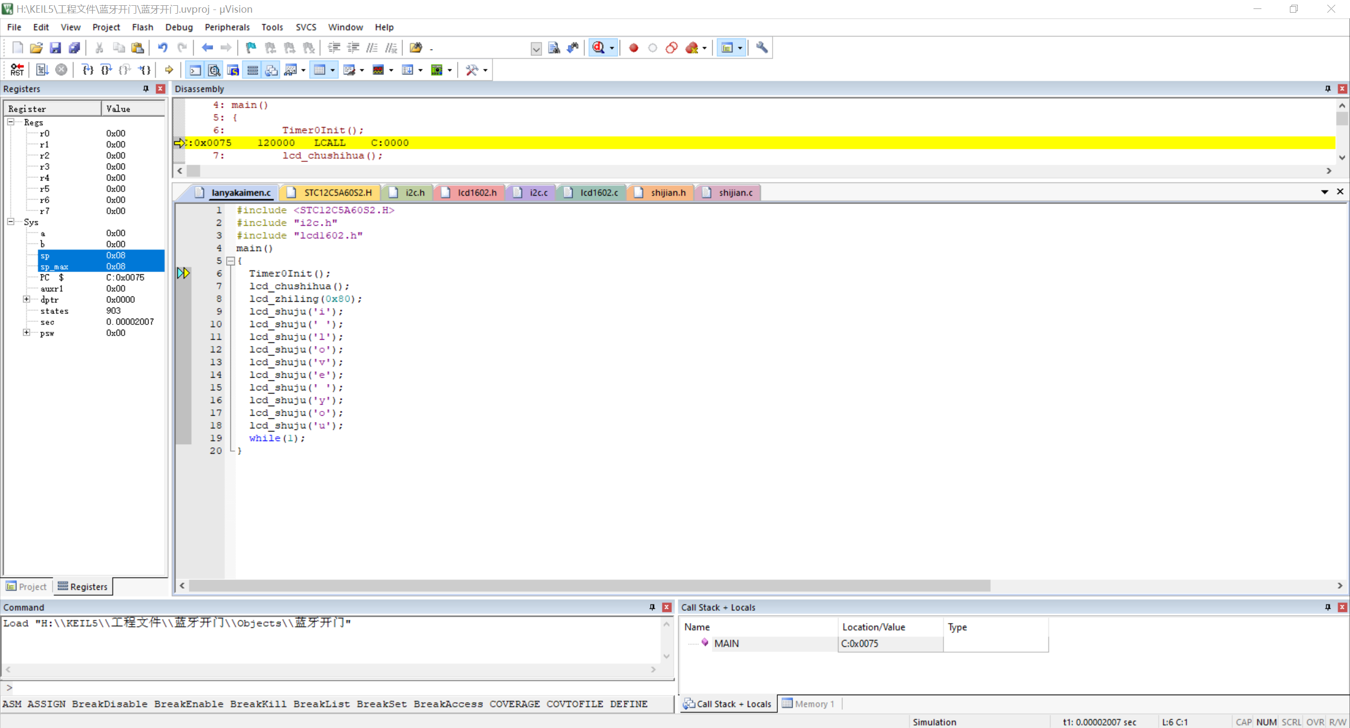Click the Save All icon
Screen dimensions: 1350x728
point(74,48)
